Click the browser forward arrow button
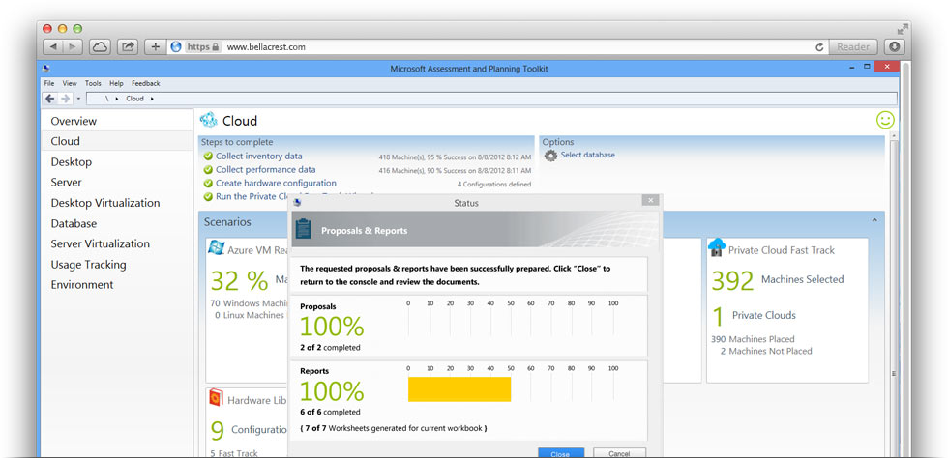948x458 pixels. coord(74,46)
